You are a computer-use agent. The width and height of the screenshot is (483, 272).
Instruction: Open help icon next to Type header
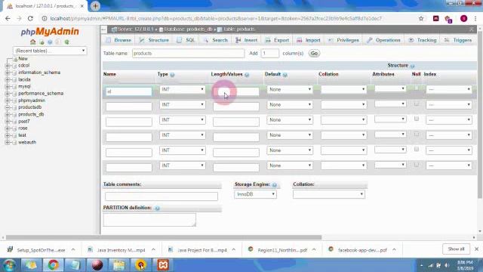(x=172, y=75)
